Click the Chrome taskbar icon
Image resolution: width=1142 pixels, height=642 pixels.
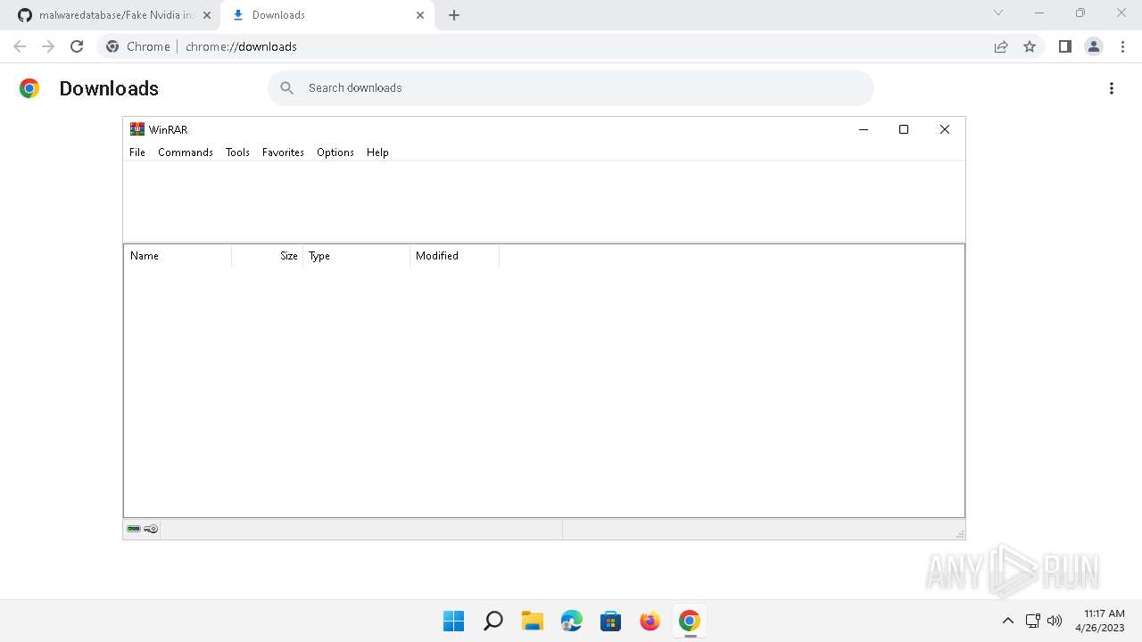(x=690, y=621)
